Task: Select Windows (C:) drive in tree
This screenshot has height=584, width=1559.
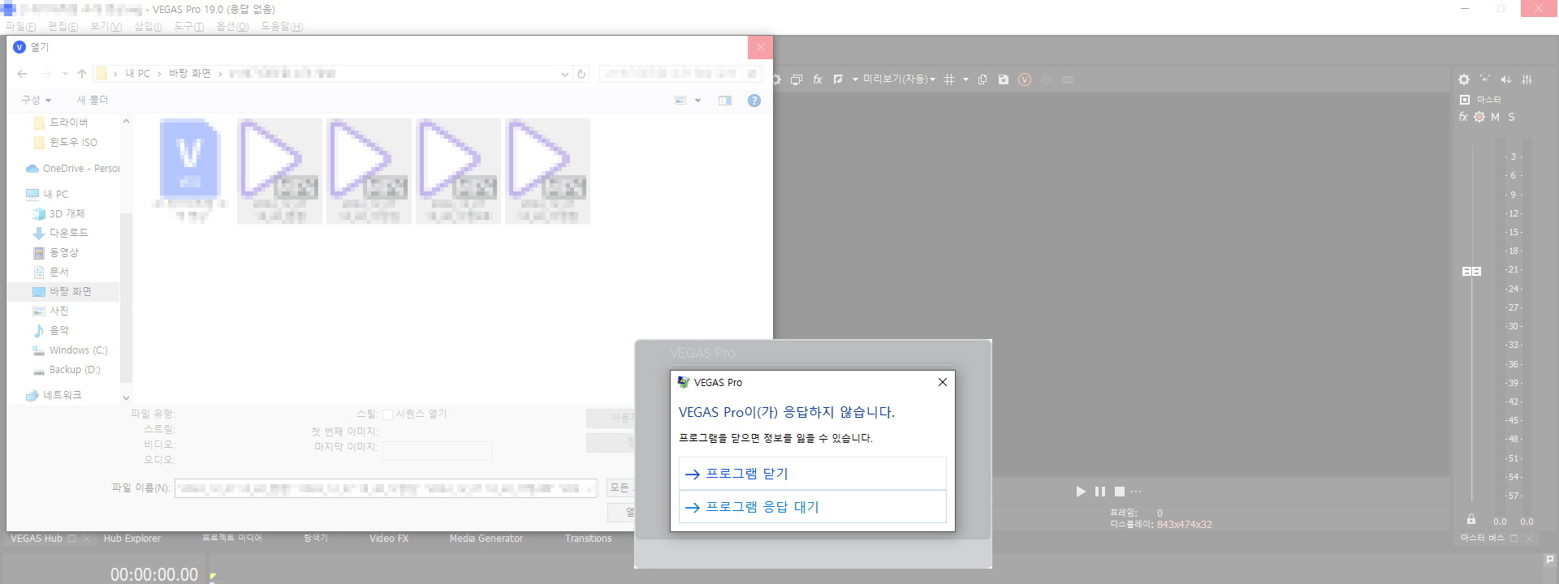Action: click(78, 350)
